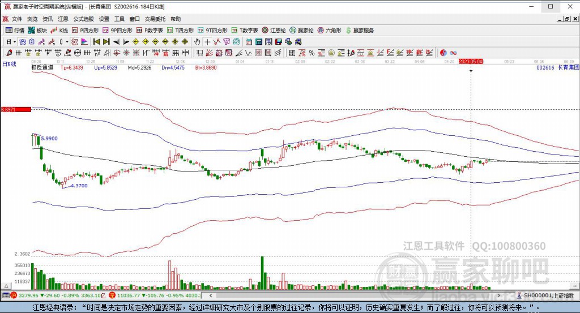580x313 pixels.
Task: Click the 002616 长青集团 stock title
Action: 558,67
